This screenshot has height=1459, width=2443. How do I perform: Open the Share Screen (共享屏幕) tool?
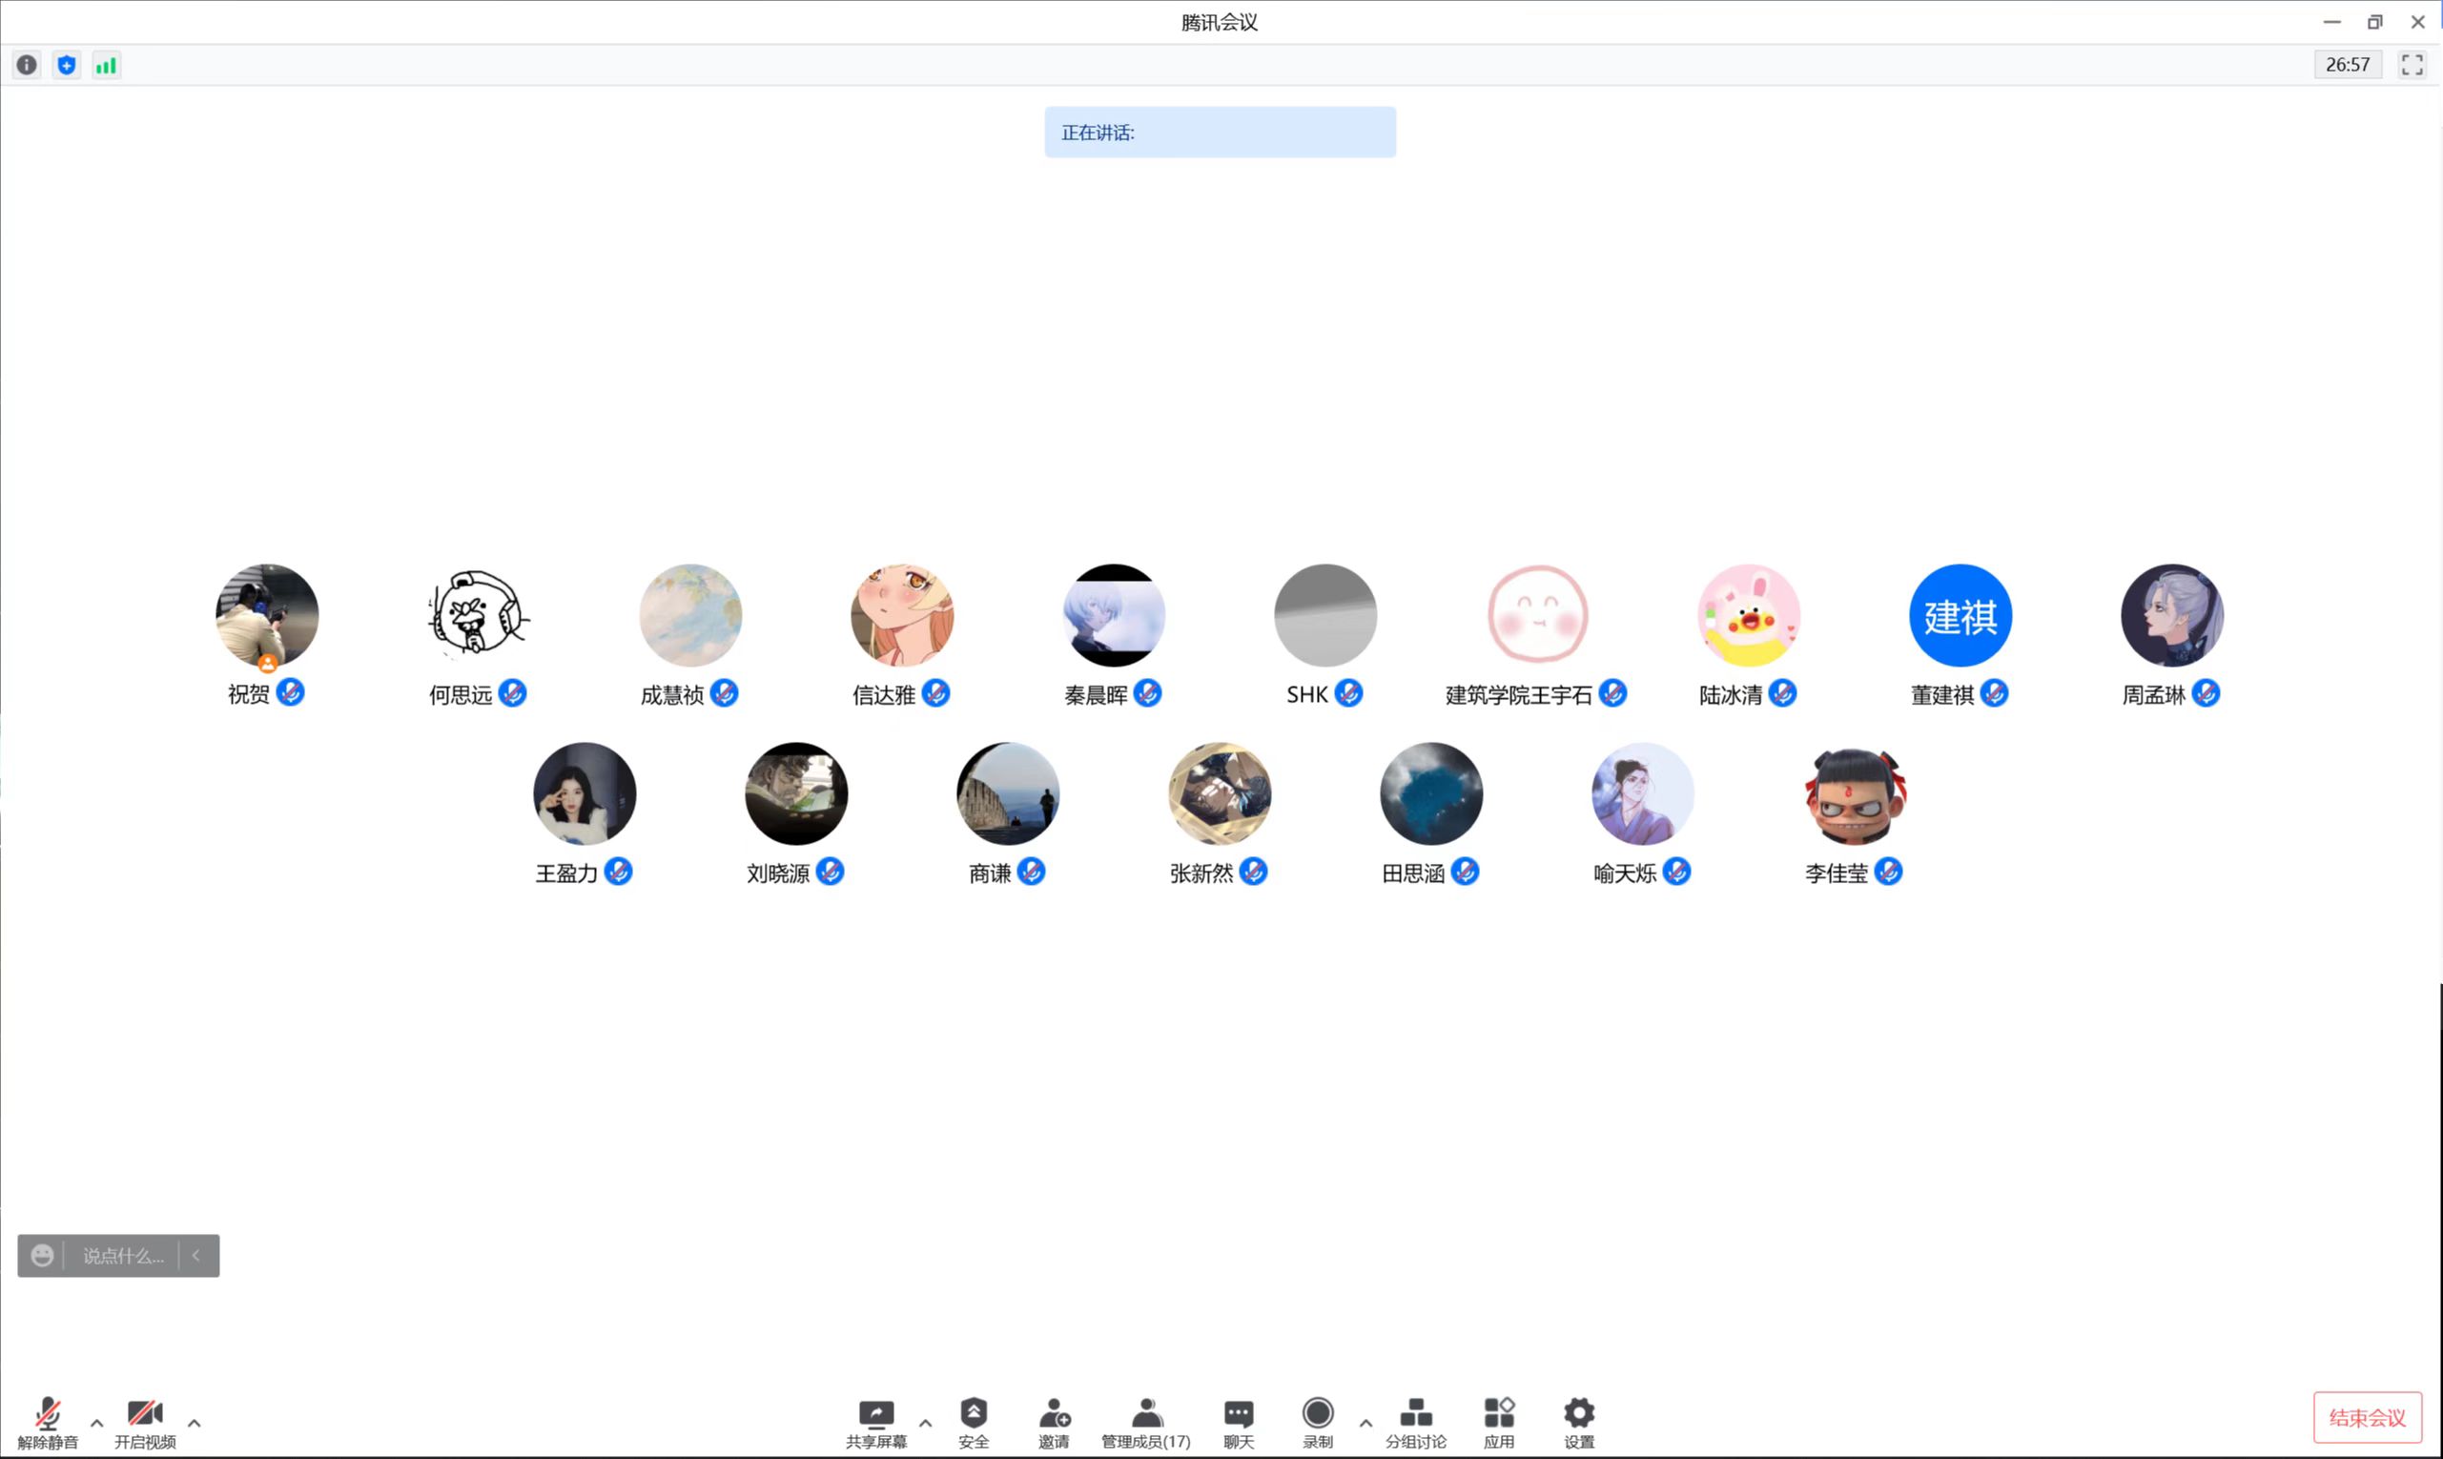875,1422
